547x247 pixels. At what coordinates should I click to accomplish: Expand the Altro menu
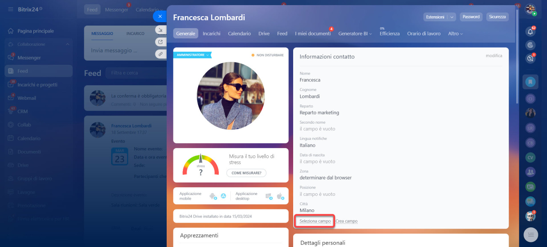click(x=455, y=34)
